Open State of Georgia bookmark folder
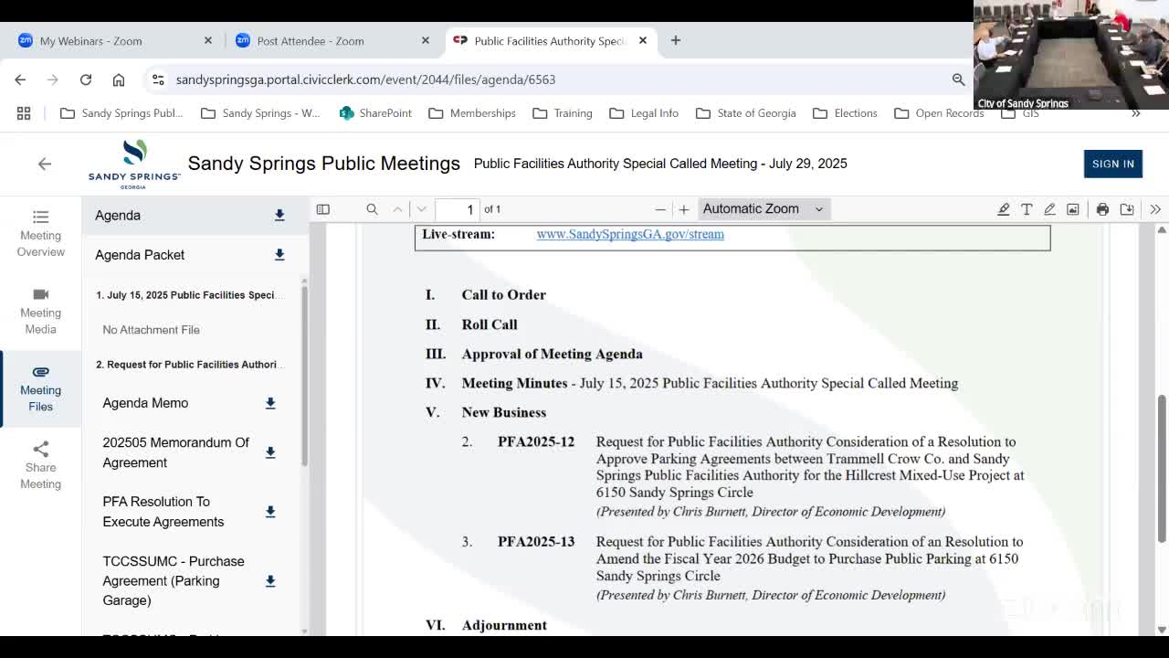1169x658 pixels. 746,113
